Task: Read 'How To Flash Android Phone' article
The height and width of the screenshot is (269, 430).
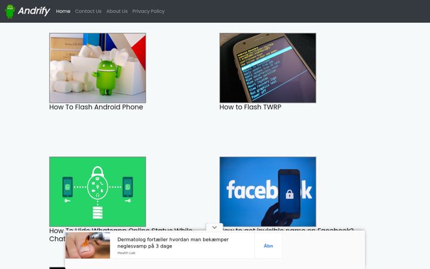Action: coord(96,107)
